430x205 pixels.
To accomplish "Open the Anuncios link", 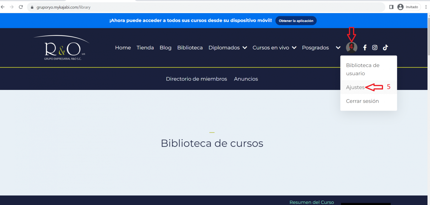I will point(246,79).
